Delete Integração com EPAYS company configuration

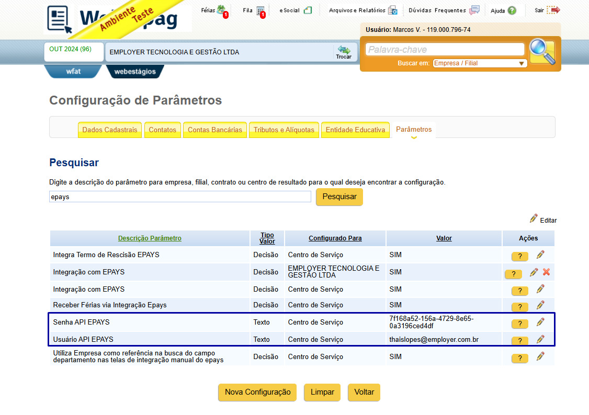point(546,272)
